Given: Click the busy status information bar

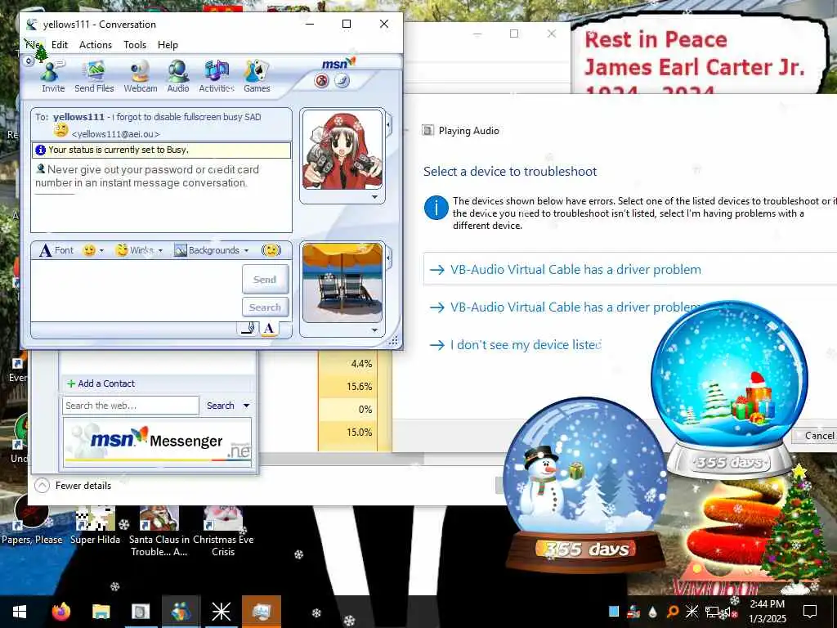Looking at the screenshot, I should [x=161, y=150].
